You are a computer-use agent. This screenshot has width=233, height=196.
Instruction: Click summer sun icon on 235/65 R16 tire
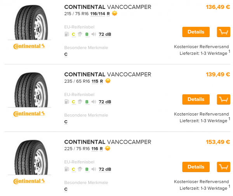108,81
